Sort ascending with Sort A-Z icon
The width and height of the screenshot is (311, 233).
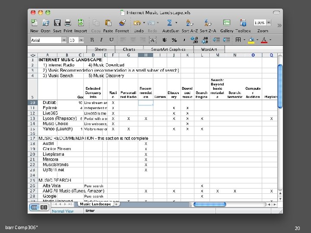click(x=190, y=23)
